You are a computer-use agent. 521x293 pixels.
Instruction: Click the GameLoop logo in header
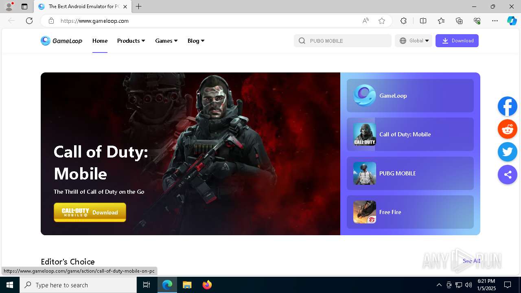click(x=61, y=41)
